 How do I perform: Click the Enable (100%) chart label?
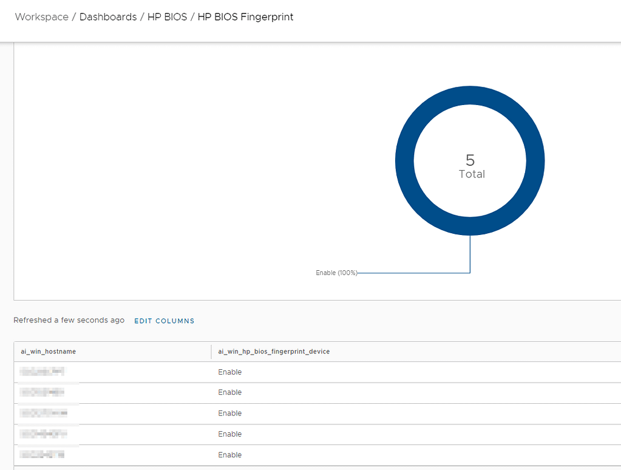(x=337, y=273)
